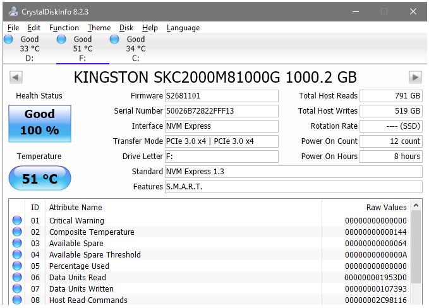Click the status orb for Data Units Read

(x=17, y=277)
